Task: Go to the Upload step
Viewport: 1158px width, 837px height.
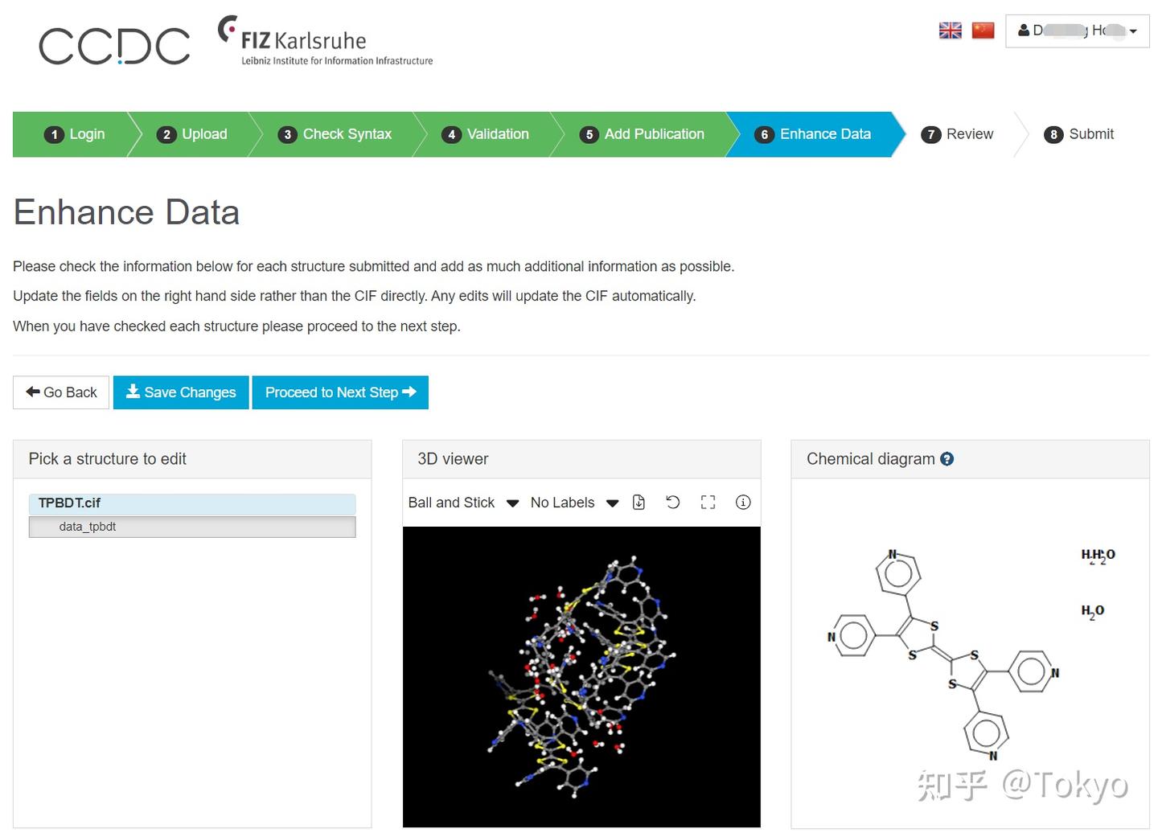Action: point(193,134)
